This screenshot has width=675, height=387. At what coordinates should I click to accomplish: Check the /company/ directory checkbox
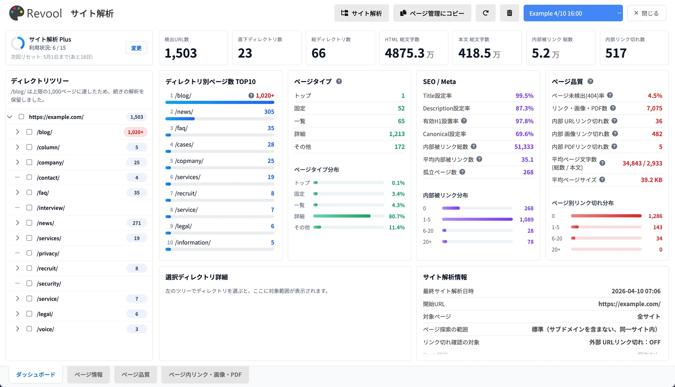coord(29,162)
